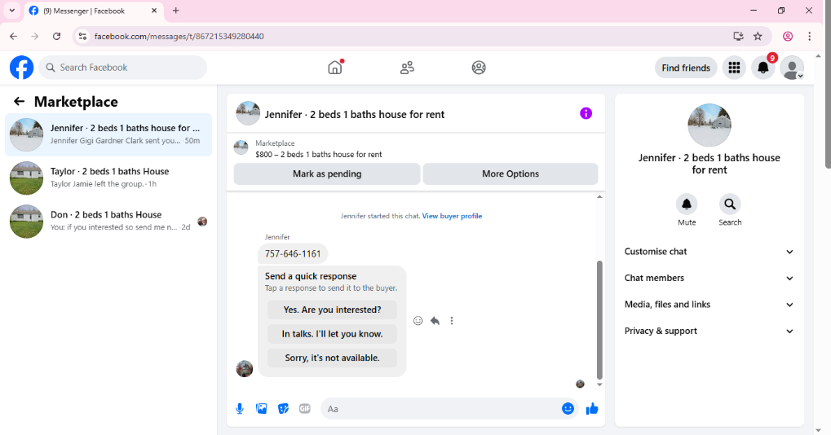Go back using the Marketplace back arrow
The width and height of the screenshot is (831, 435).
pos(19,102)
